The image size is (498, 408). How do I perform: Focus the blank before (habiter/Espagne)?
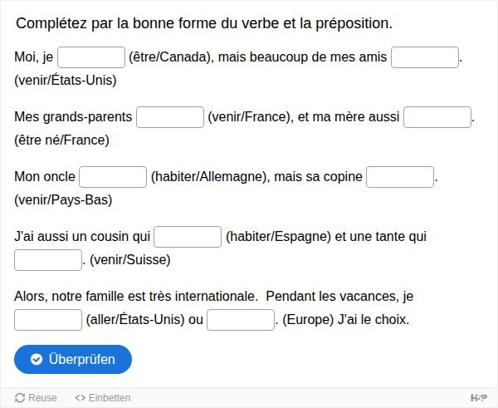pos(188,237)
